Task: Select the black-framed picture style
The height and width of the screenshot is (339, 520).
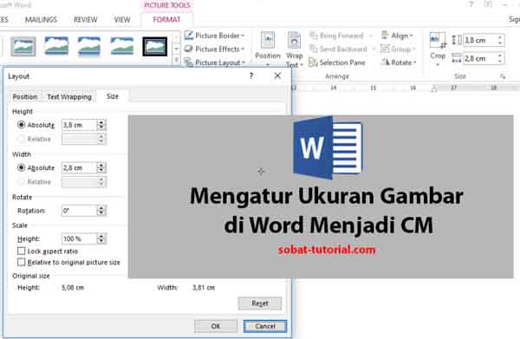Action: click(154, 47)
